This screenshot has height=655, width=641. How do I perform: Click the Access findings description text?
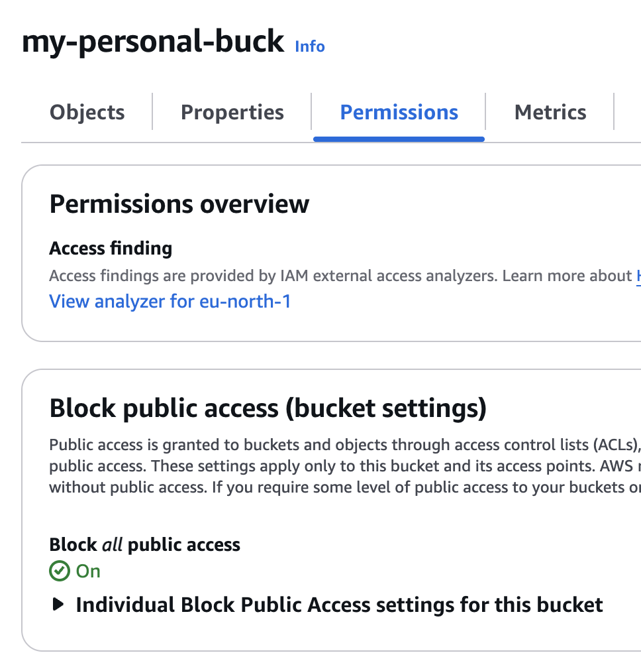(345, 276)
